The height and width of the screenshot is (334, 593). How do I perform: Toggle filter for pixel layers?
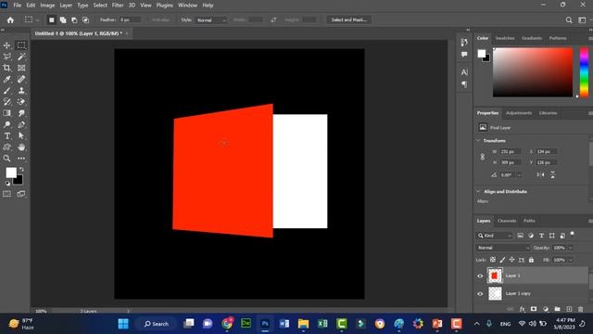(521, 236)
